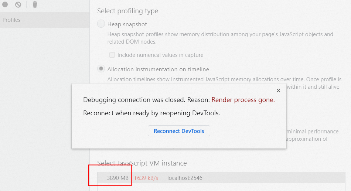Click the Reconnect when ready message text

tap(151, 113)
